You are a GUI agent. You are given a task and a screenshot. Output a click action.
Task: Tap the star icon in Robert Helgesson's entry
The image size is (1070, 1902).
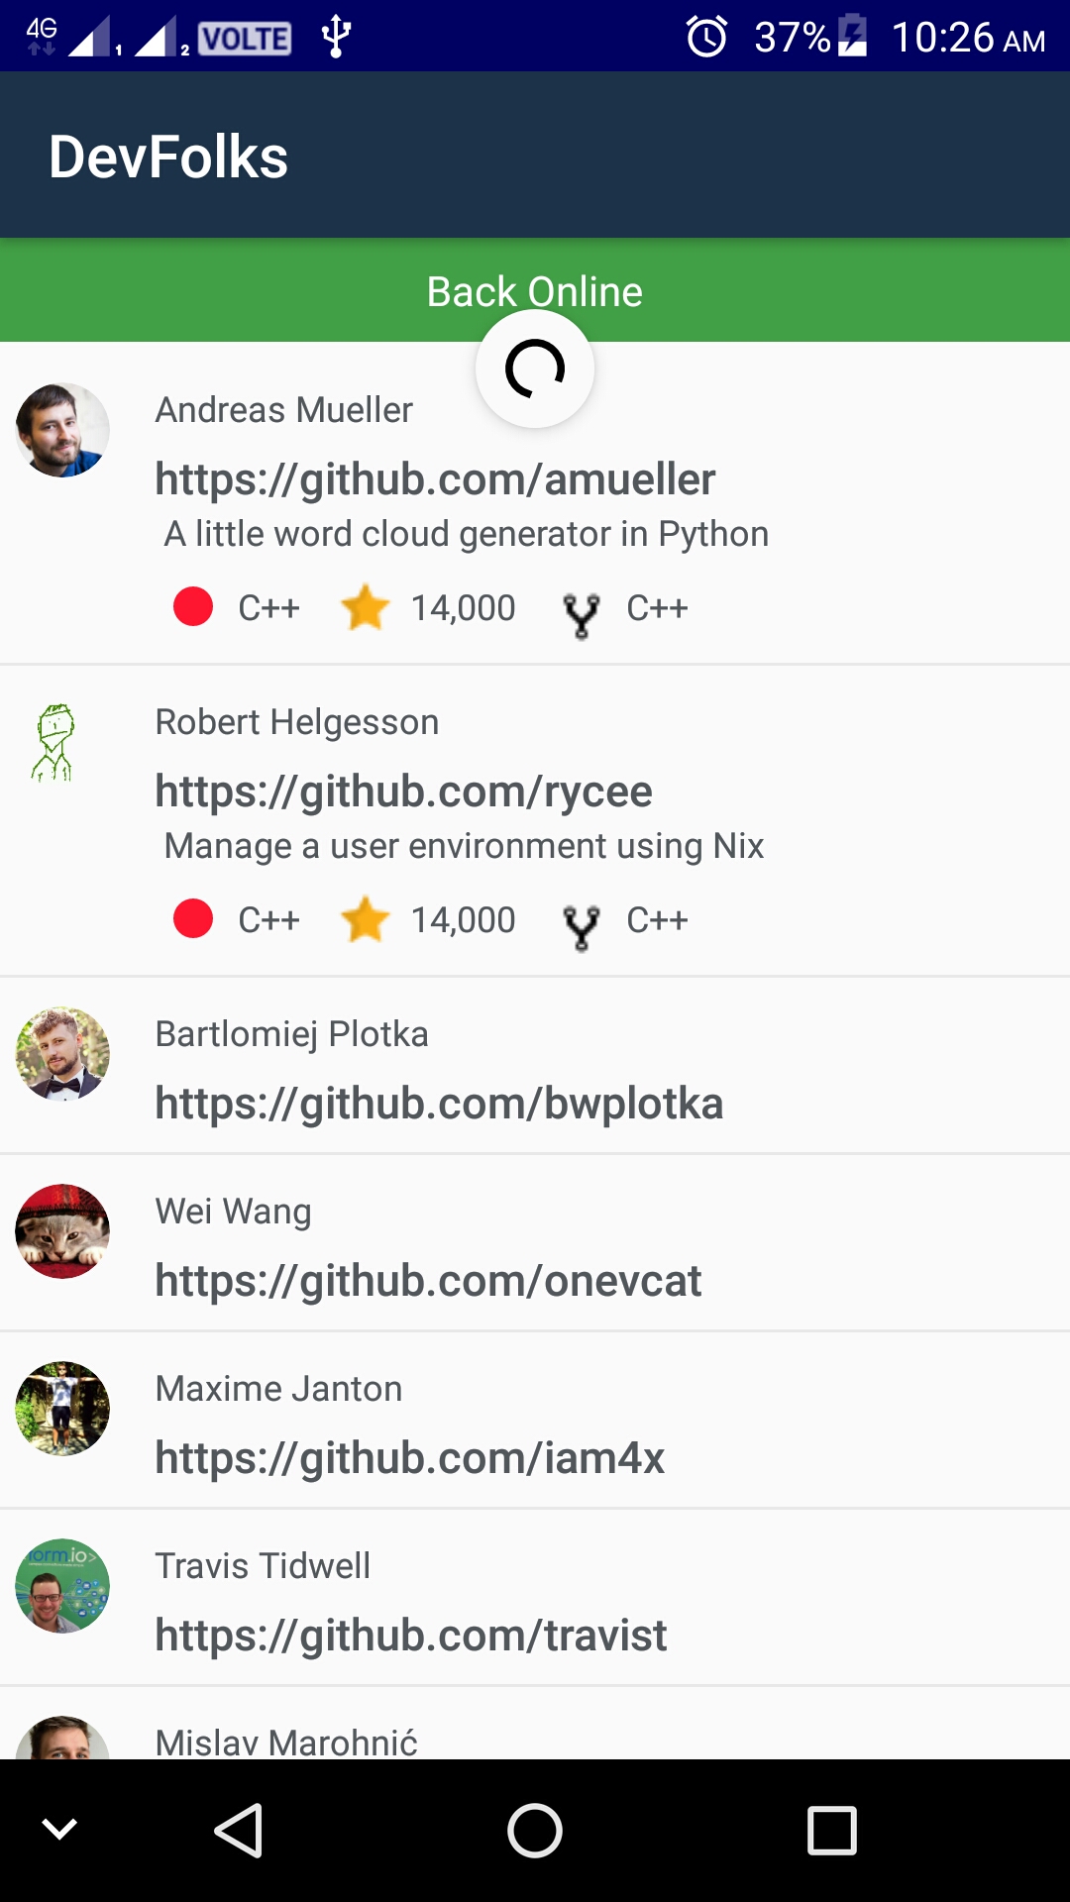(365, 919)
